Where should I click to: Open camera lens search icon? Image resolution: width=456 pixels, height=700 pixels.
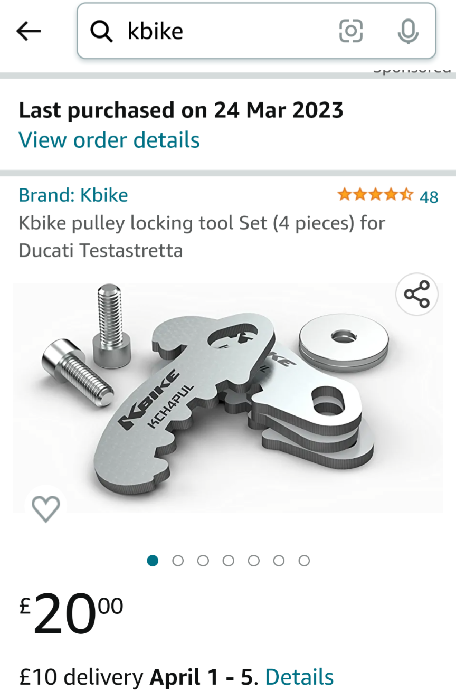tap(351, 31)
